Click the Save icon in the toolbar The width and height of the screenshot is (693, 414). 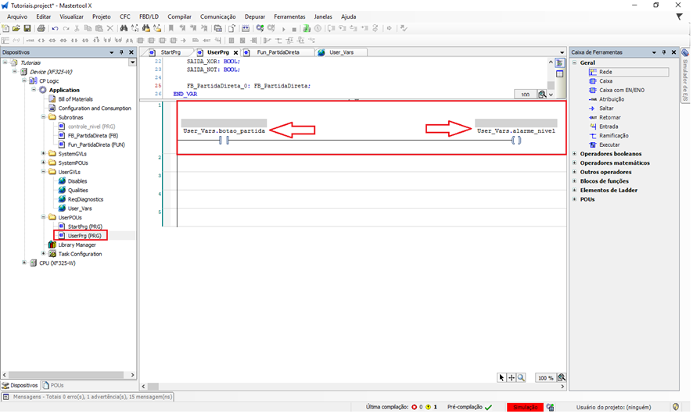[x=27, y=28]
